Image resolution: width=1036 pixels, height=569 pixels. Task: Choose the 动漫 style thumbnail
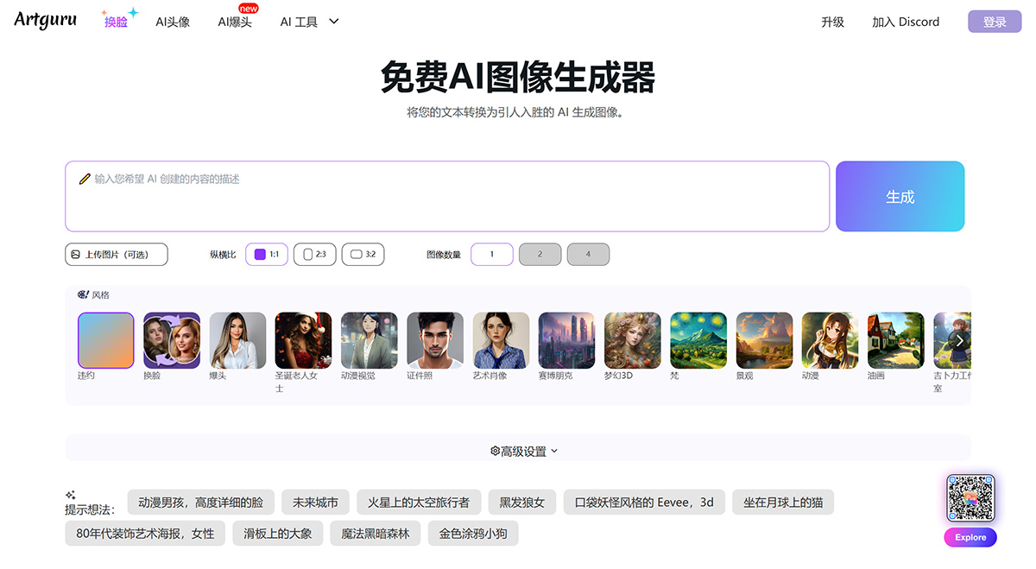coord(829,339)
